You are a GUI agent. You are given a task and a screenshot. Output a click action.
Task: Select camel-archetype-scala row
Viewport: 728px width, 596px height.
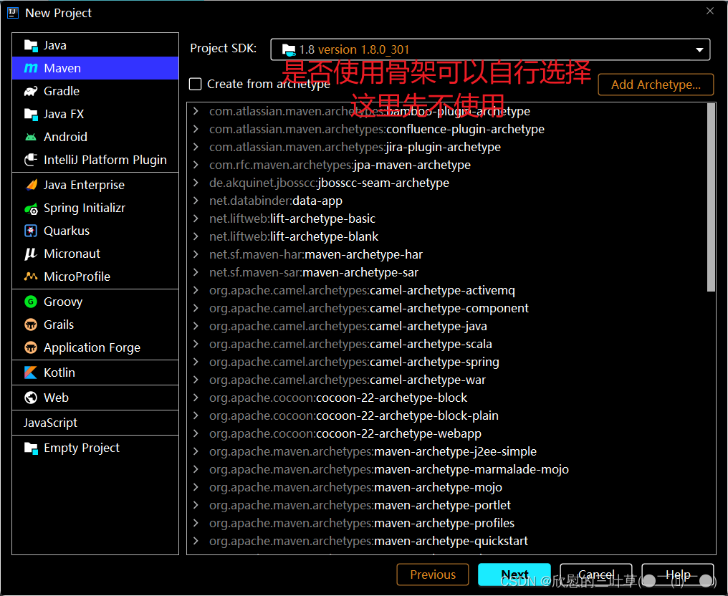point(448,344)
